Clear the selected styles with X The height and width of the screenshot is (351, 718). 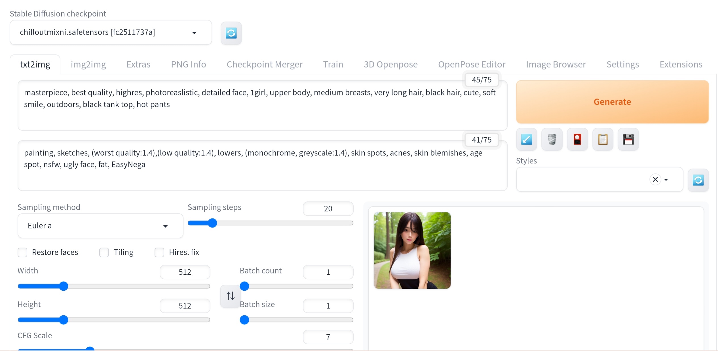(655, 179)
